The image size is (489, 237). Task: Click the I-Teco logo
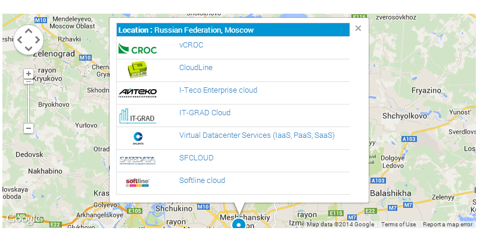138,93
